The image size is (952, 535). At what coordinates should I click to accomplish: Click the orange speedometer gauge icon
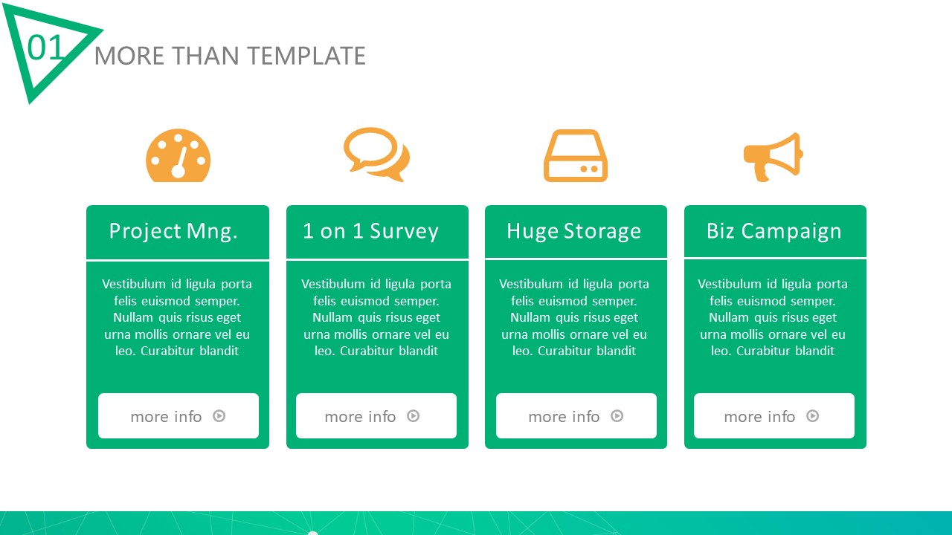[178, 156]
